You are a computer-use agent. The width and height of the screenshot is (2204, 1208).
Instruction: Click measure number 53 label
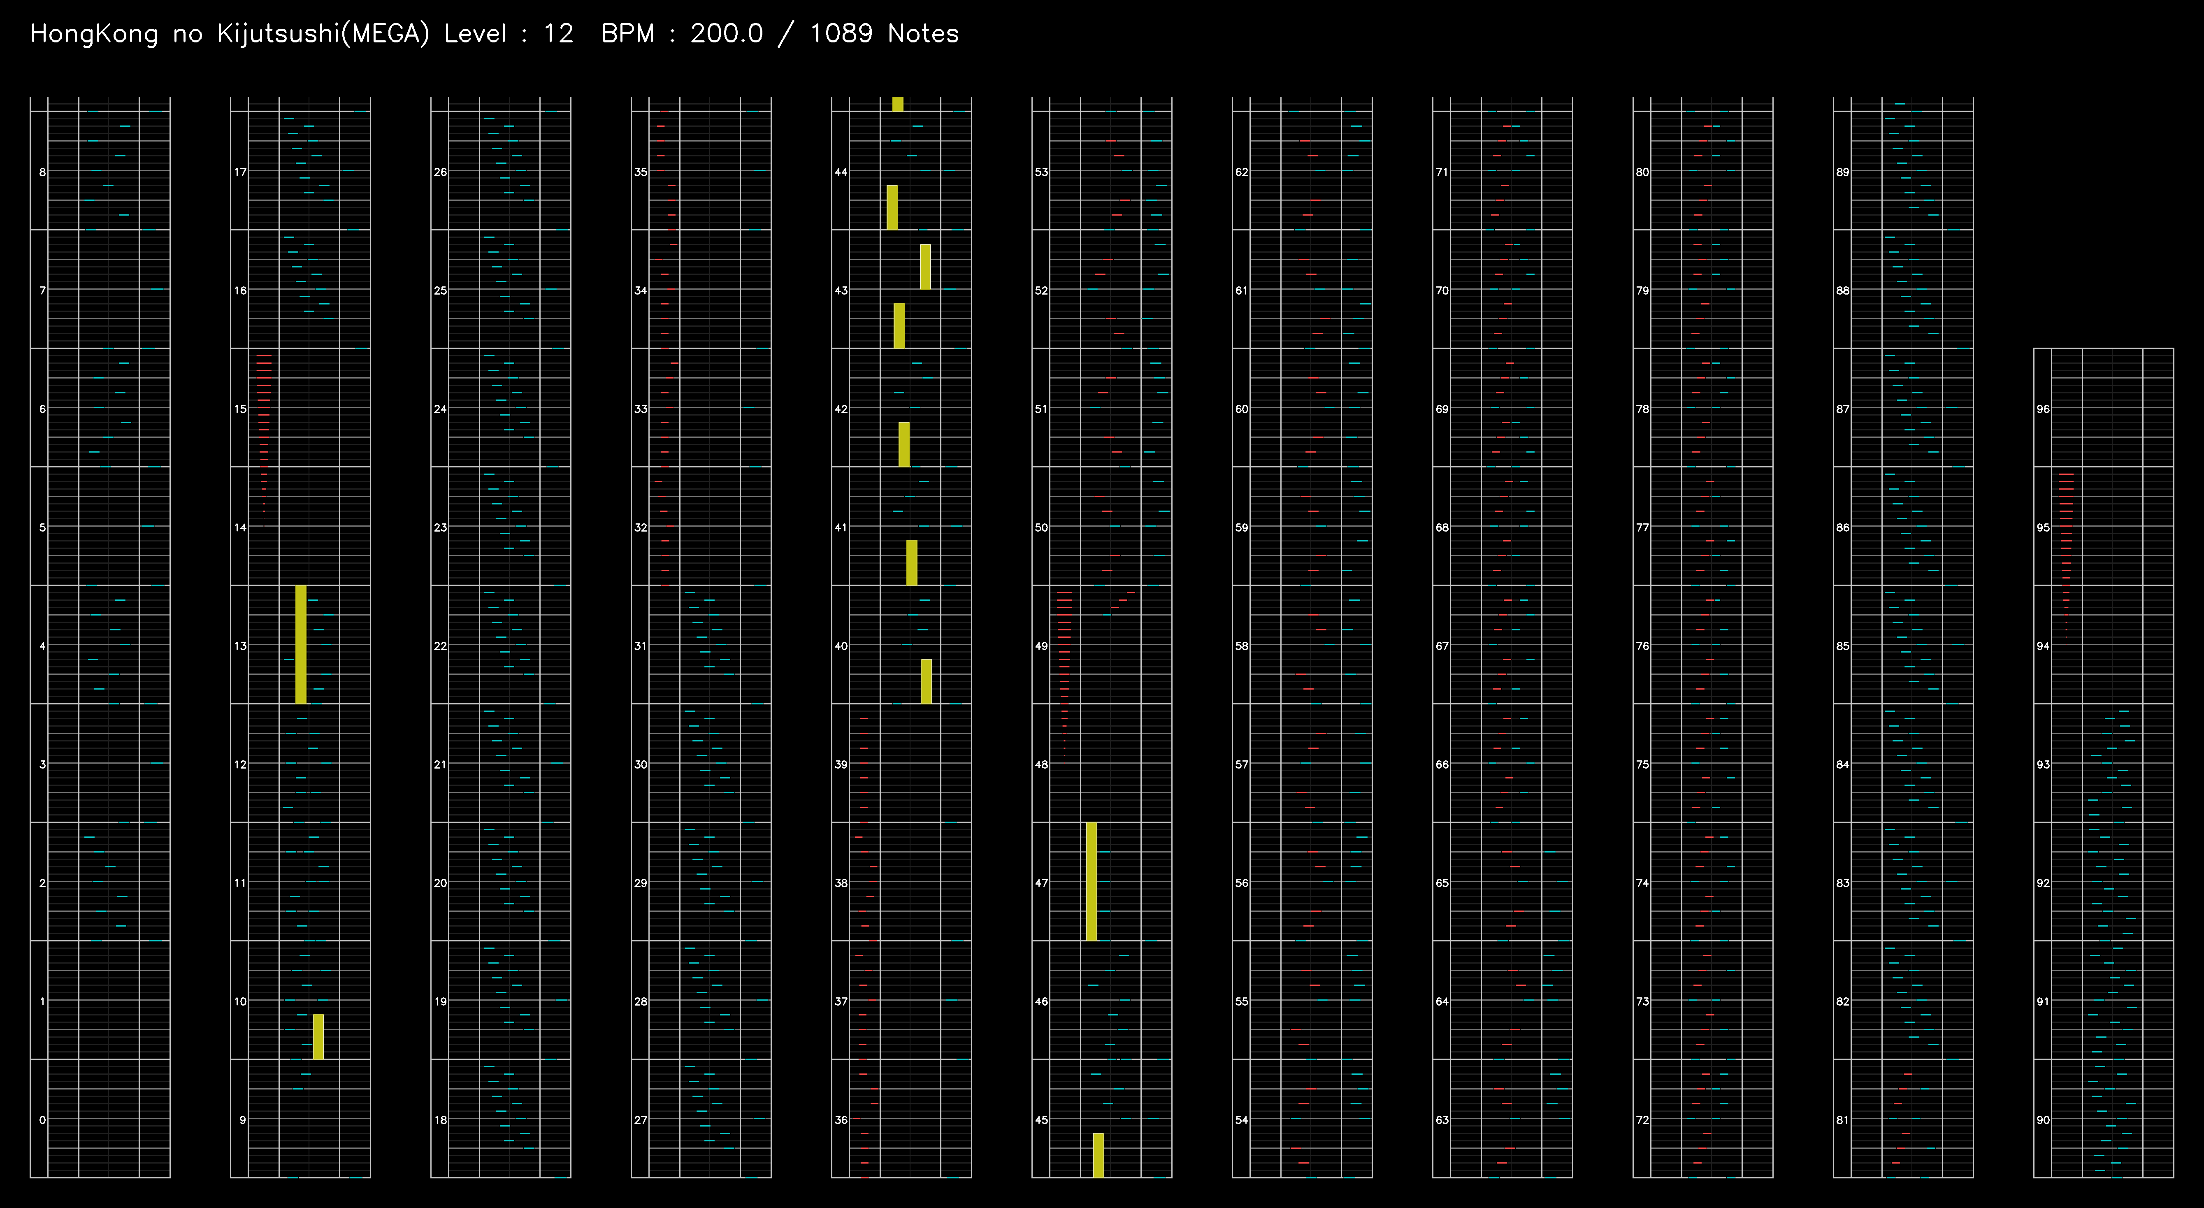click(1040, 172)
